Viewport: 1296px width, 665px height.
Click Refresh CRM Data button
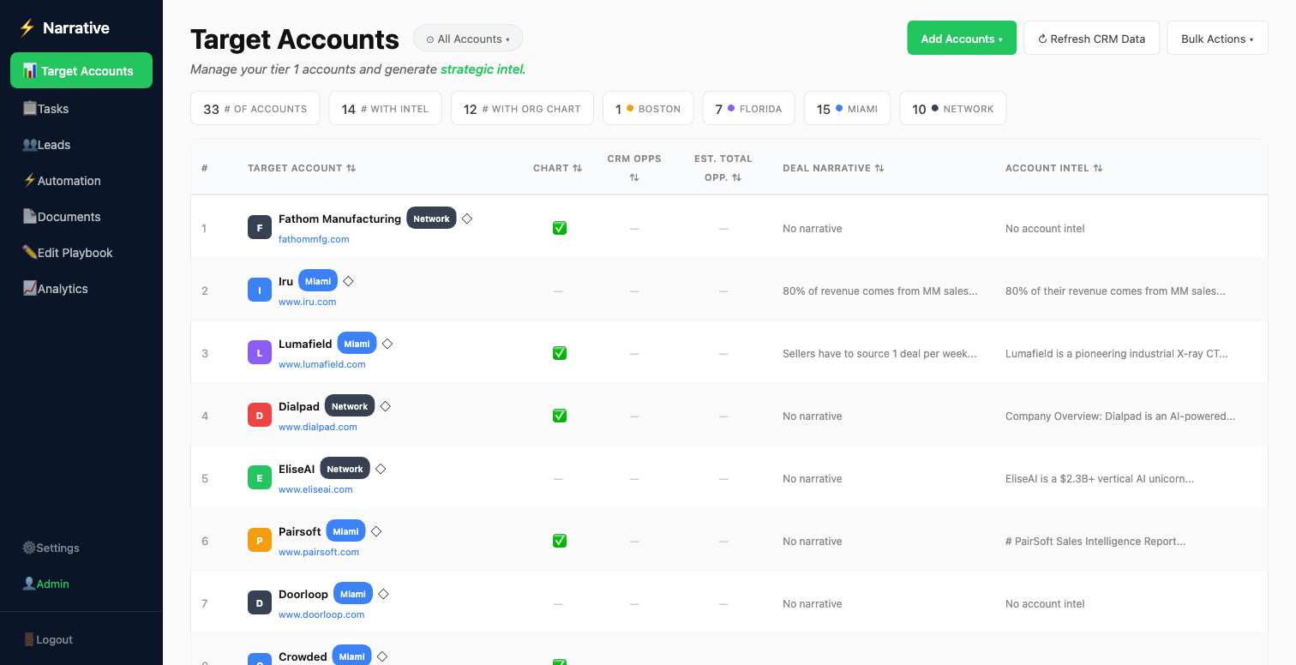pyautogui.click(x=1091, y=39)
